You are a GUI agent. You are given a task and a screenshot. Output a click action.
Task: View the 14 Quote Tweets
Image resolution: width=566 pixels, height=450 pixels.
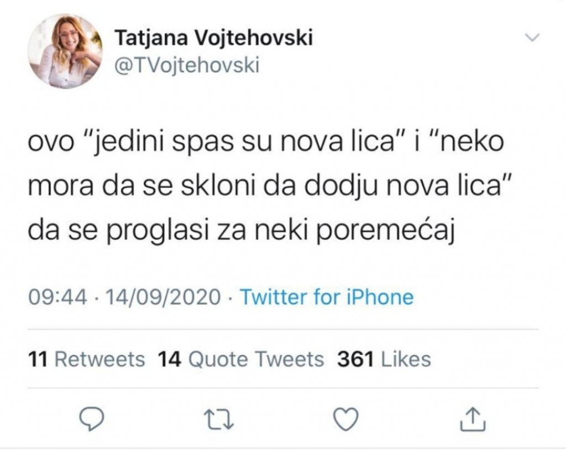(x=240, y=358)
